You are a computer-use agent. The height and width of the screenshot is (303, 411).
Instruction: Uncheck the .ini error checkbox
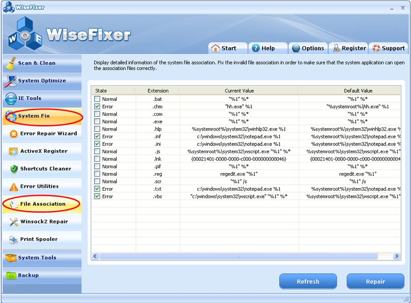(x=97, y=144)
